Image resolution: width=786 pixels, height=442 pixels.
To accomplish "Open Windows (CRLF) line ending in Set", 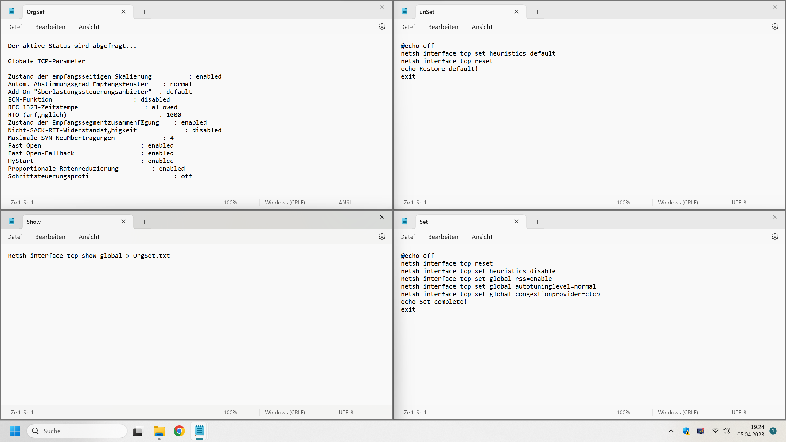I will click(678, 413).
